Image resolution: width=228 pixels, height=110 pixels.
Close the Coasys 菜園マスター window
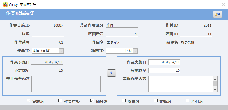click(223, 5)
